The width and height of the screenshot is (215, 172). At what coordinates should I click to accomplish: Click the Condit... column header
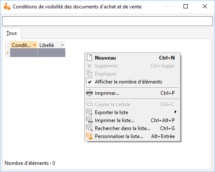pyautogui.click(x=24, y=45)
